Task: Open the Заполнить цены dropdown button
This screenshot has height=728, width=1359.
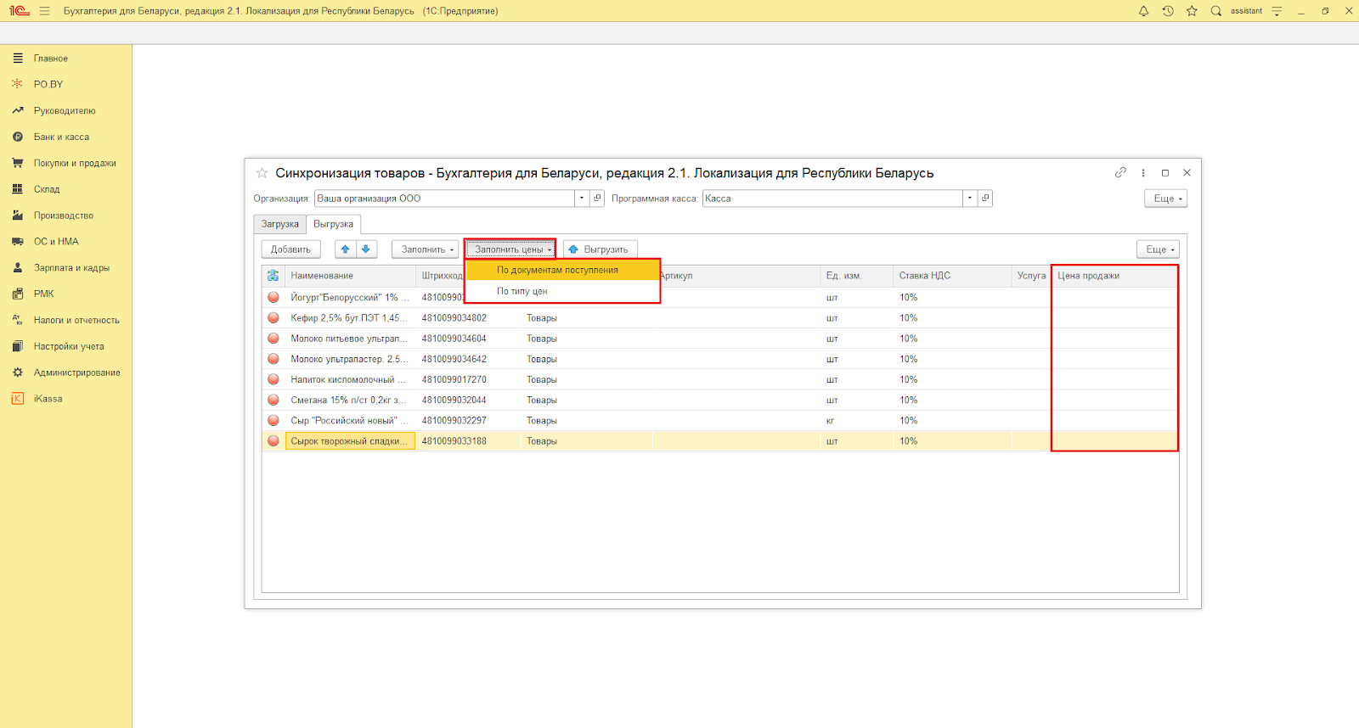Action: coord(510,249)
